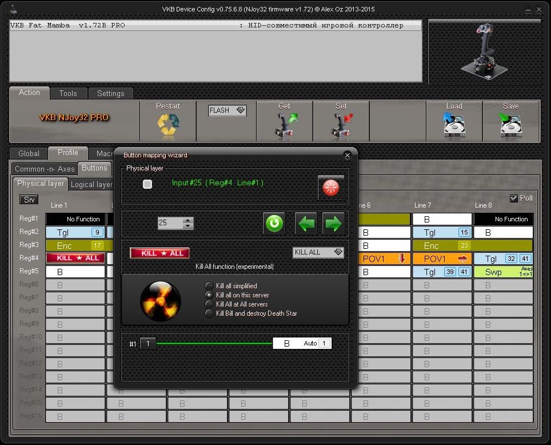Click the Line 8 column header

click(483, 205)
